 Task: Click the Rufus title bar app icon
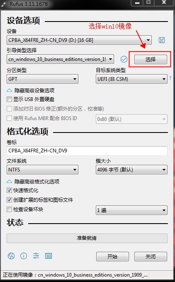pyautogui.click(x=4, y=4)
